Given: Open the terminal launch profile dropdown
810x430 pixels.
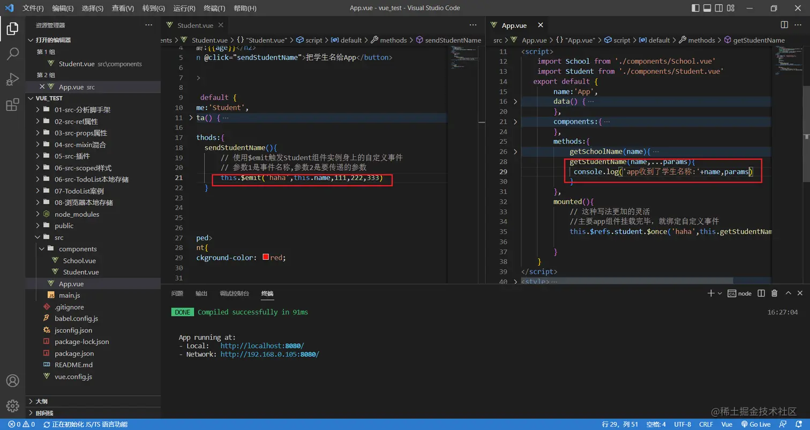Looking at the screenshot, I should [x=719, y=293].
